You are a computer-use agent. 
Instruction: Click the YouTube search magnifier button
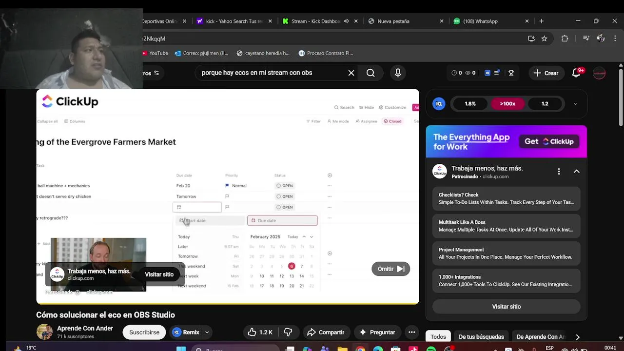[x=370, y=73]
